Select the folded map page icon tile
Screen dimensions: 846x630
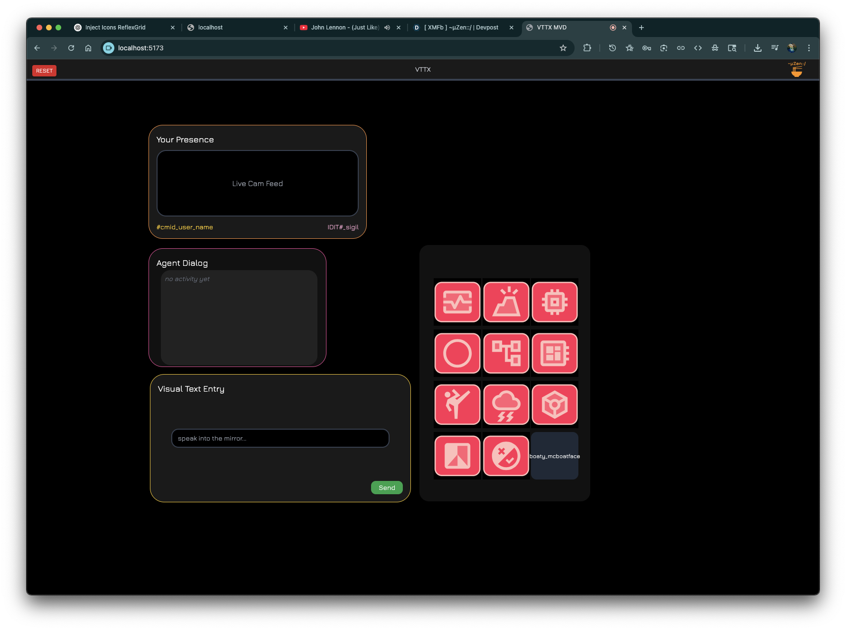(x=457, y=456)
